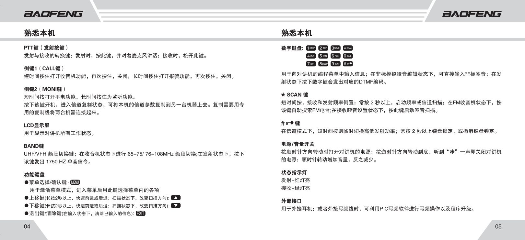Click page number 05

coord(498,226)
